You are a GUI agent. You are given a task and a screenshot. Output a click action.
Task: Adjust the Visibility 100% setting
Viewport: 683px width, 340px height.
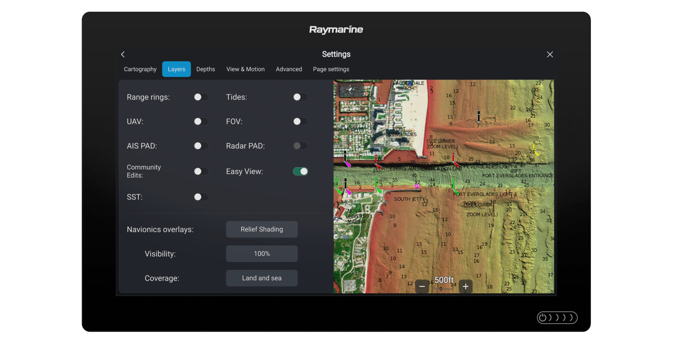point(261,253)
